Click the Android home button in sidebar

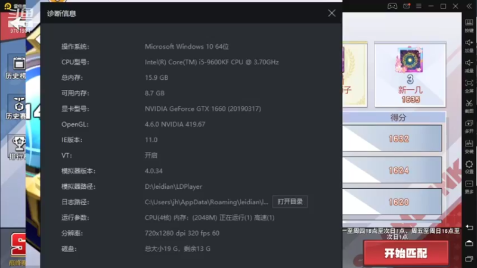coord(469,243)
